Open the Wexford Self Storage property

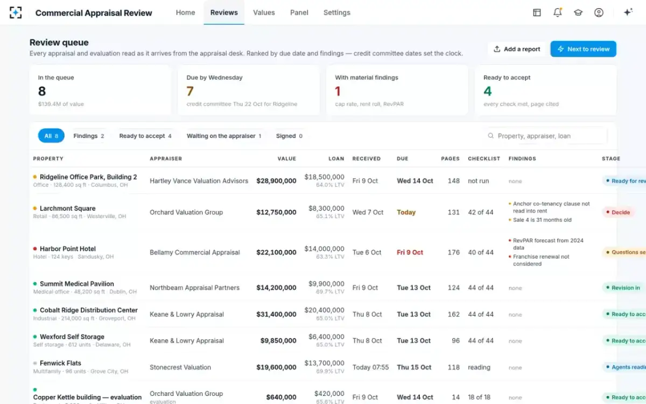(72, 337)
